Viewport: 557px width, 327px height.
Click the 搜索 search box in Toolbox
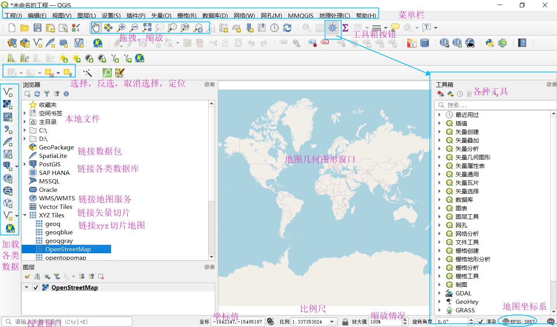(495, 105)
